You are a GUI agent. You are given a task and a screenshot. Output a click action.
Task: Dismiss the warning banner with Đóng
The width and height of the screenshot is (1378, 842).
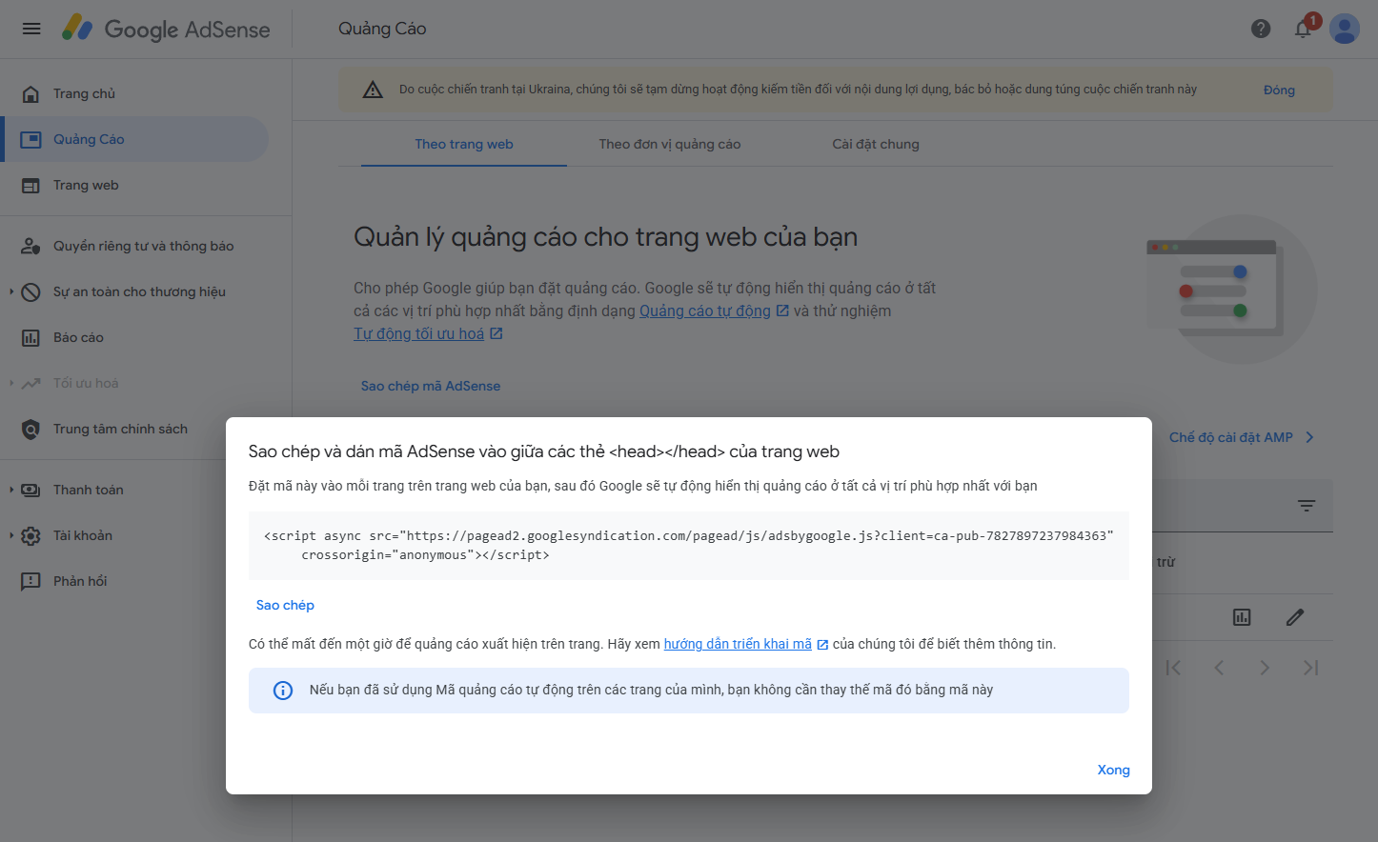(x=1279, y=90)
